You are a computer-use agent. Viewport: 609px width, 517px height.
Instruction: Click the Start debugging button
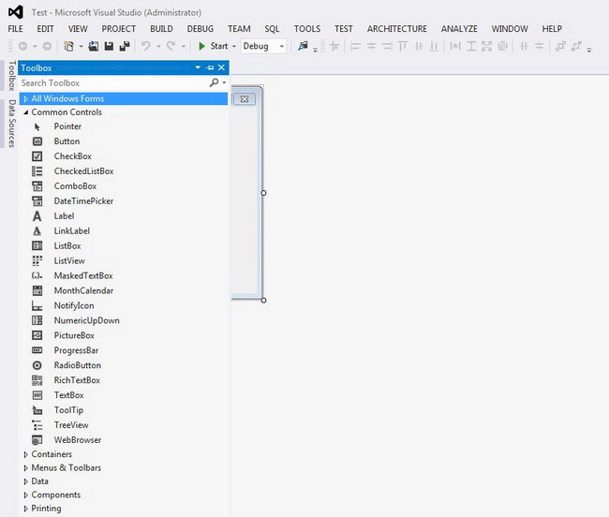213,46
